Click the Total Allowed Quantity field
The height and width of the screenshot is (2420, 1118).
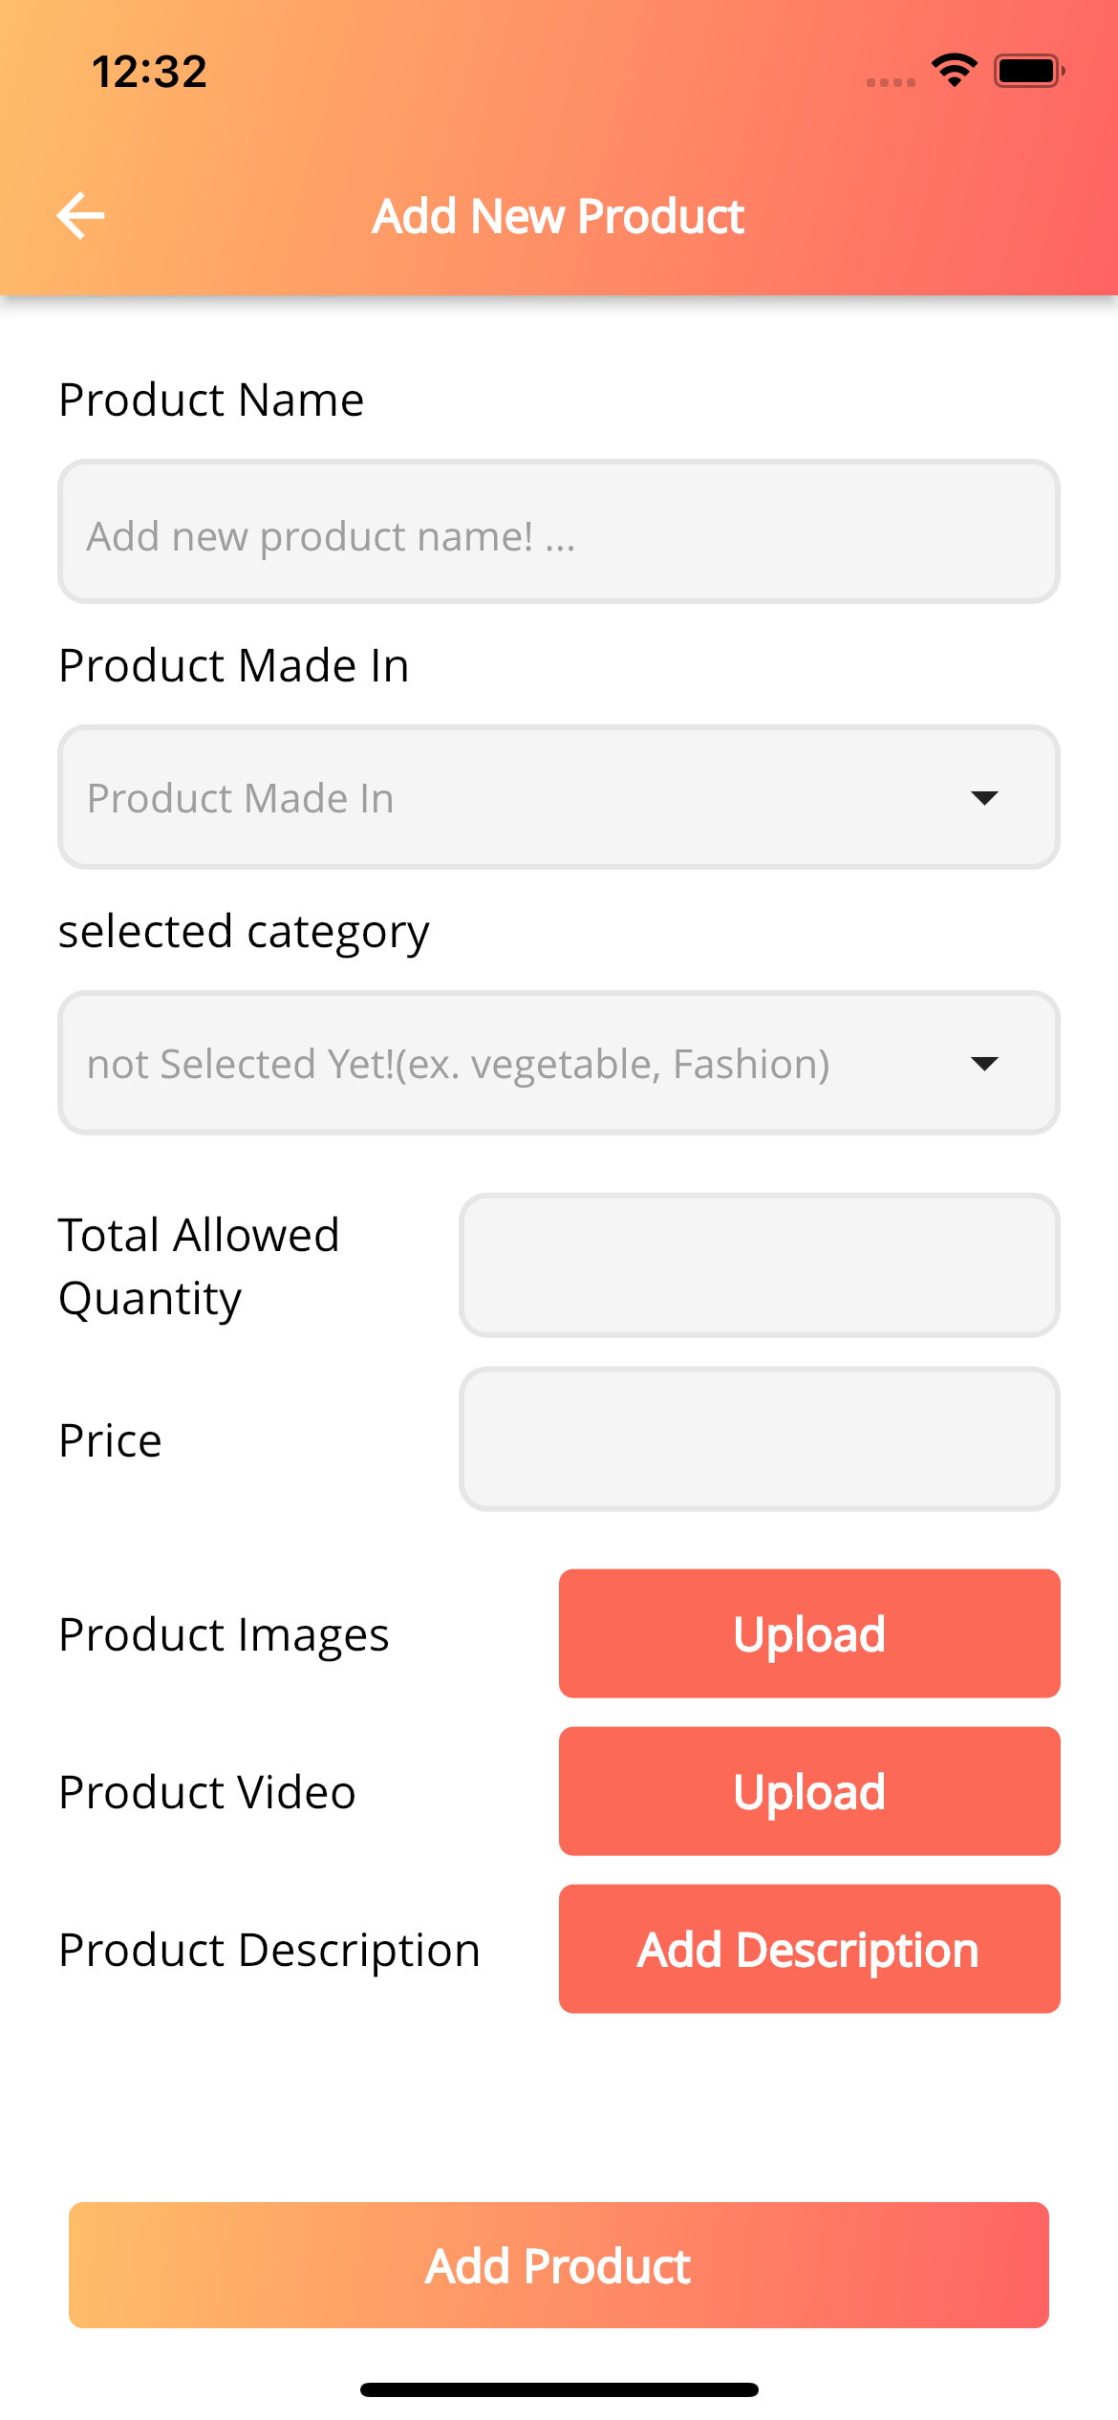point(760,1264)
